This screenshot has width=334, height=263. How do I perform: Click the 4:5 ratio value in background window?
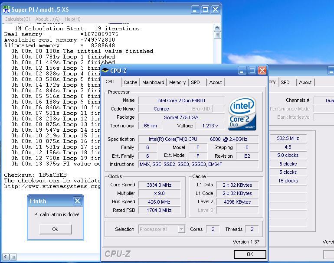pos(288,147)
